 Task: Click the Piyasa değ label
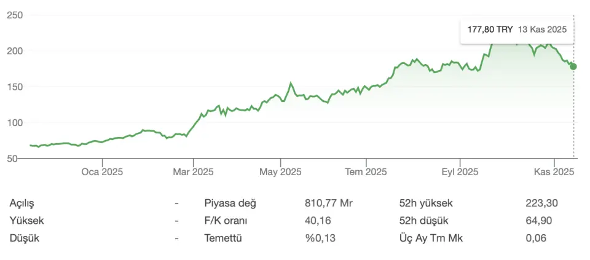[x=230, y=203]
